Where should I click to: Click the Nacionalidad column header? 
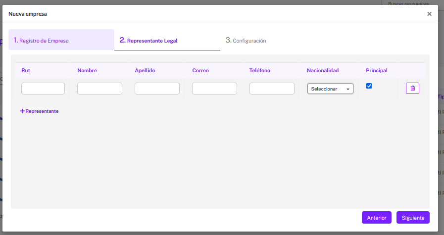click(x=322, y=70)
